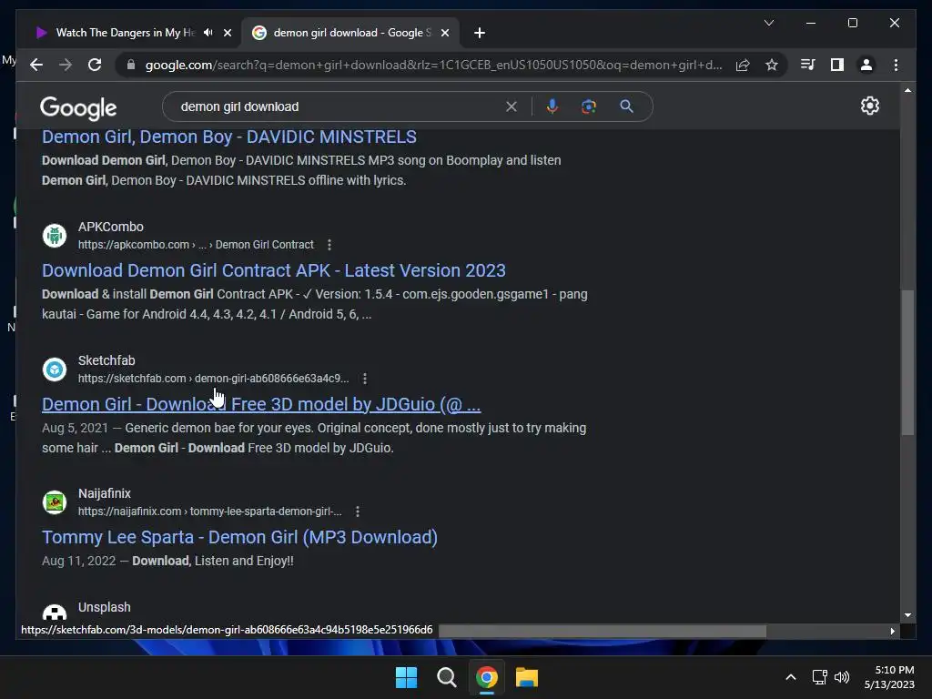The width and height of the screenshot is (932, 699).
Task: Go forward with the browser arrow
Action: (66, 65)
